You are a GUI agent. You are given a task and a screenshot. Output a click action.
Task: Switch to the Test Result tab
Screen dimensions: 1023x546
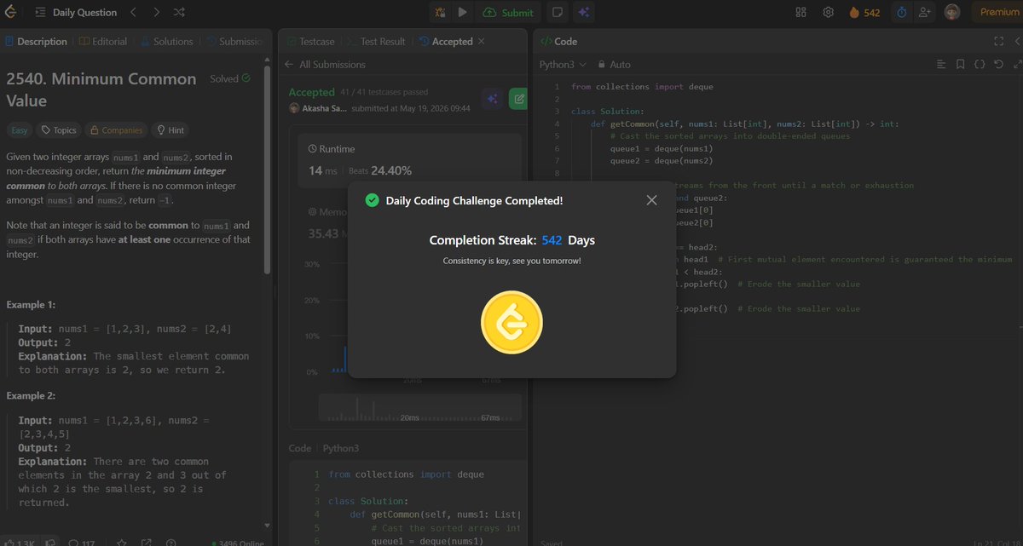(x=375, y=41)
